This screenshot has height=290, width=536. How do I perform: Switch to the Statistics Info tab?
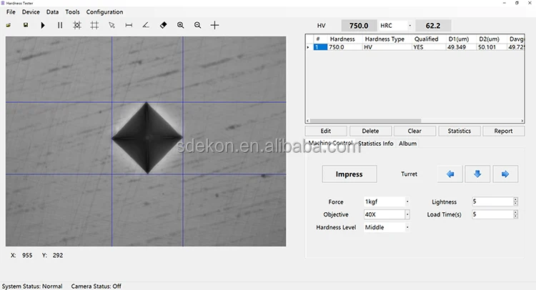coord(376,144)
